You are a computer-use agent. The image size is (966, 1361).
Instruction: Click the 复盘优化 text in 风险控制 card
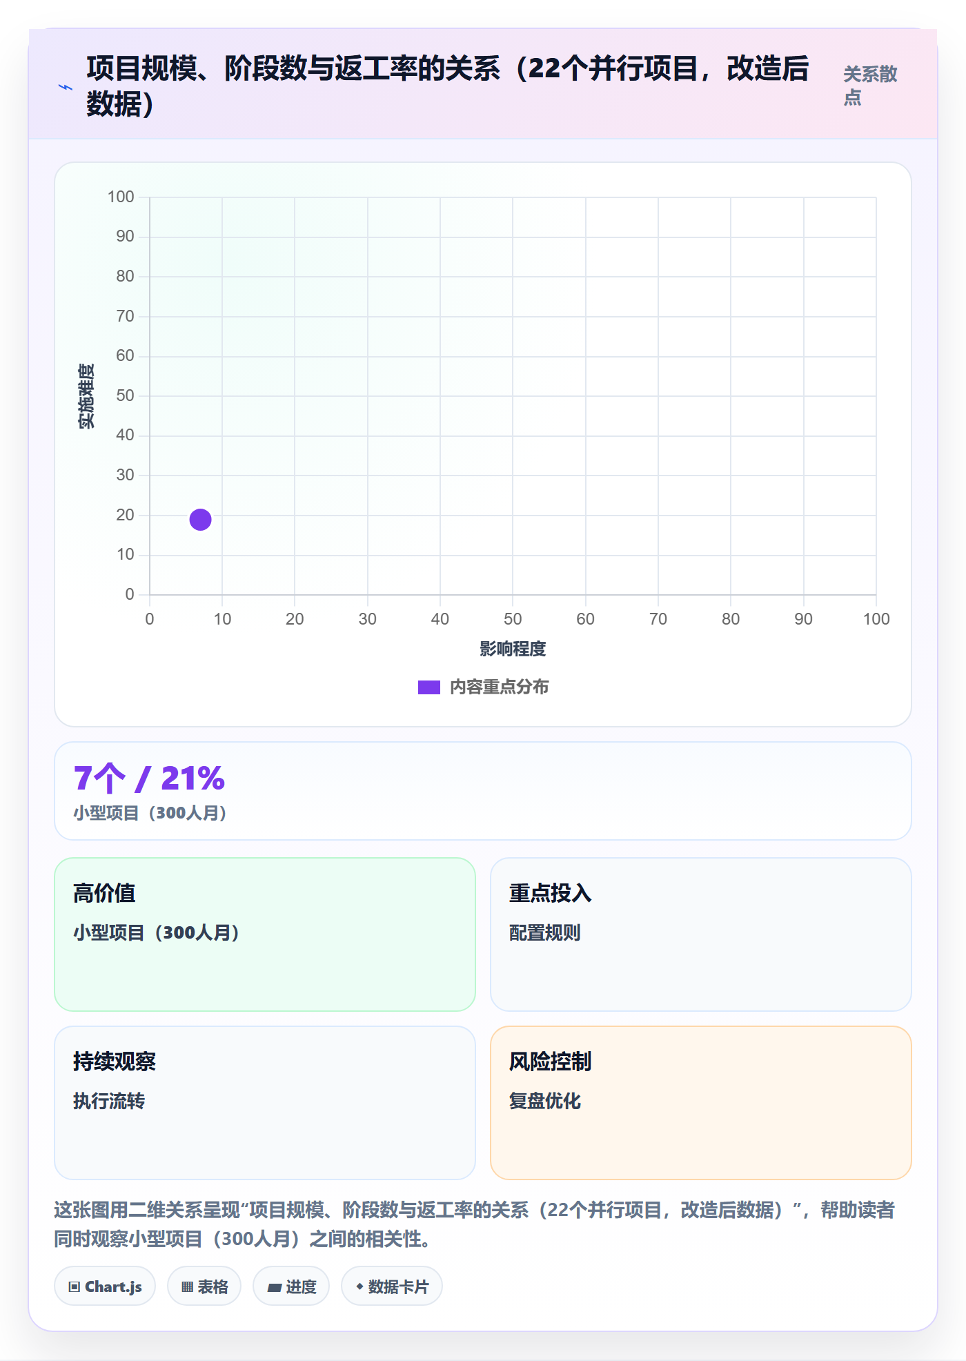pyautogui.click(x=545, y=1101)
